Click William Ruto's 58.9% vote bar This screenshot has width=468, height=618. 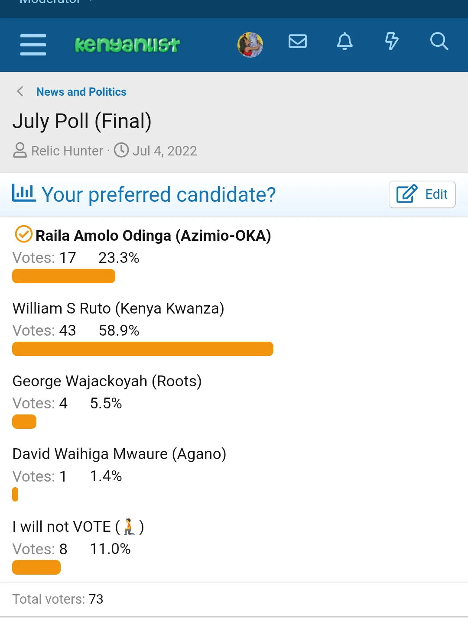143,349
